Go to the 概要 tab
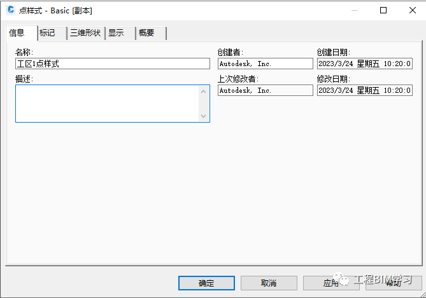 (x=152, y=33)
